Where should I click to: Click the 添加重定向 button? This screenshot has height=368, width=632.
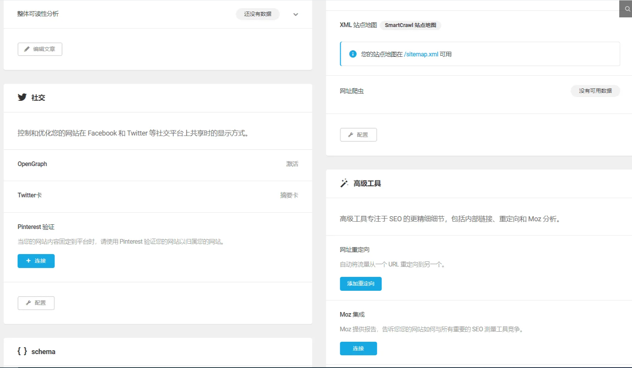pyautogui.click(x=361, y=284)
